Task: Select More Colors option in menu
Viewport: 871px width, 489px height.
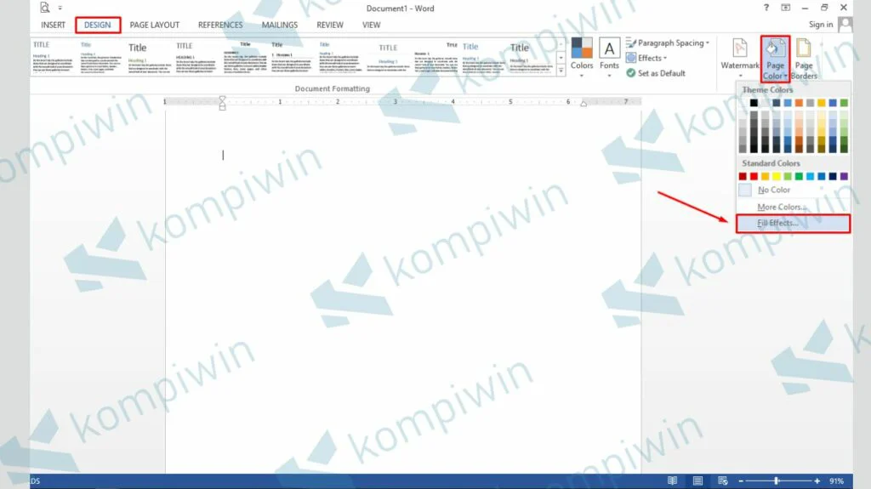Action: click(782, 207)
